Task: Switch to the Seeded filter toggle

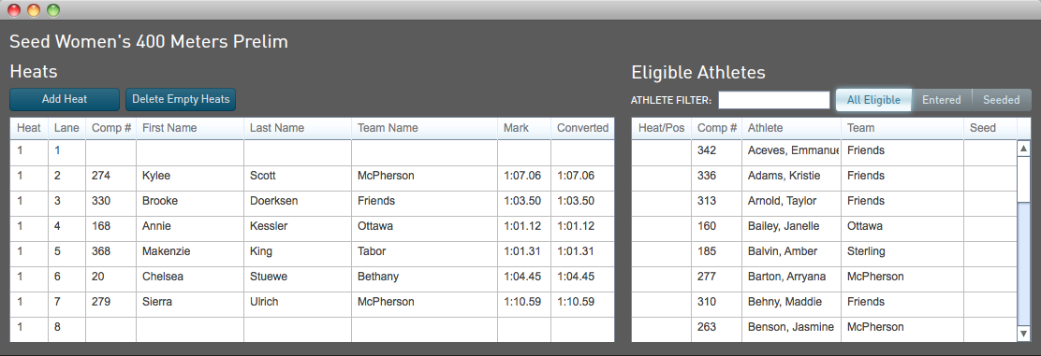Action: click(x=1001, y=100)
